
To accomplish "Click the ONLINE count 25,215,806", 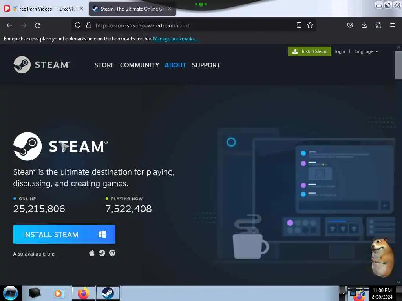I will coord(39,209).
